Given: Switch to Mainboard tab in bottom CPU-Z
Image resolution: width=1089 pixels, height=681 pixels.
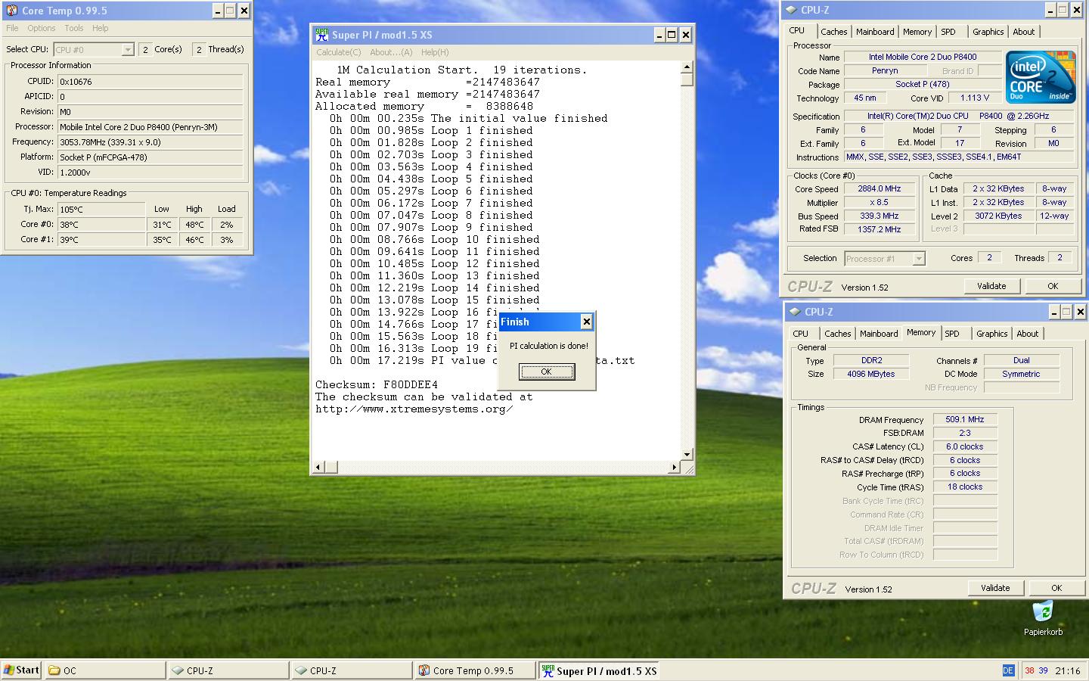Looking at the screenshot, I should (x=879, y=334).
